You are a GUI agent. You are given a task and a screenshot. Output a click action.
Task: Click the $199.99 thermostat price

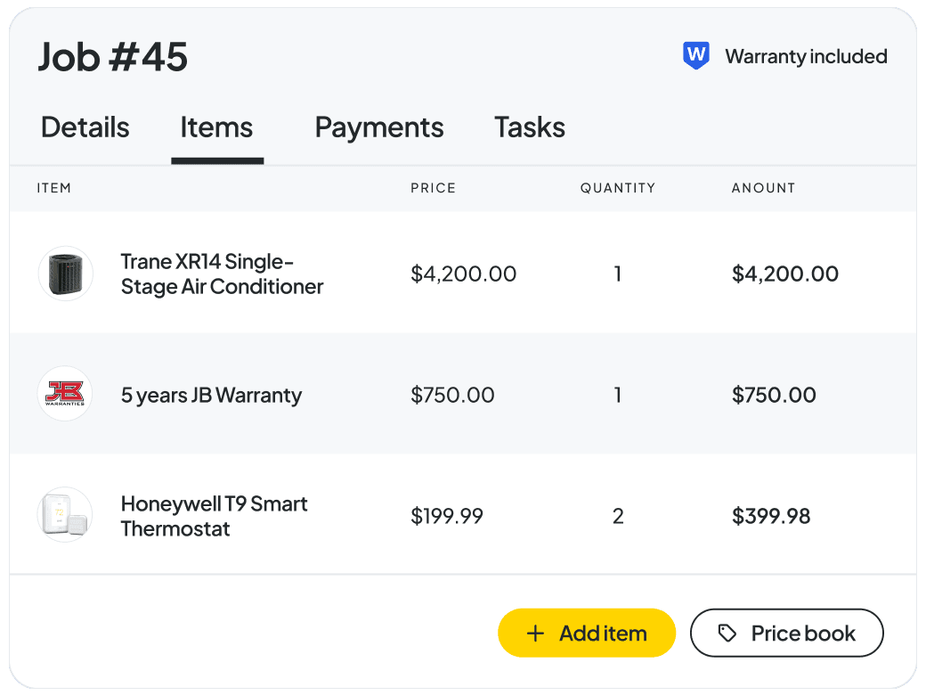447,516
